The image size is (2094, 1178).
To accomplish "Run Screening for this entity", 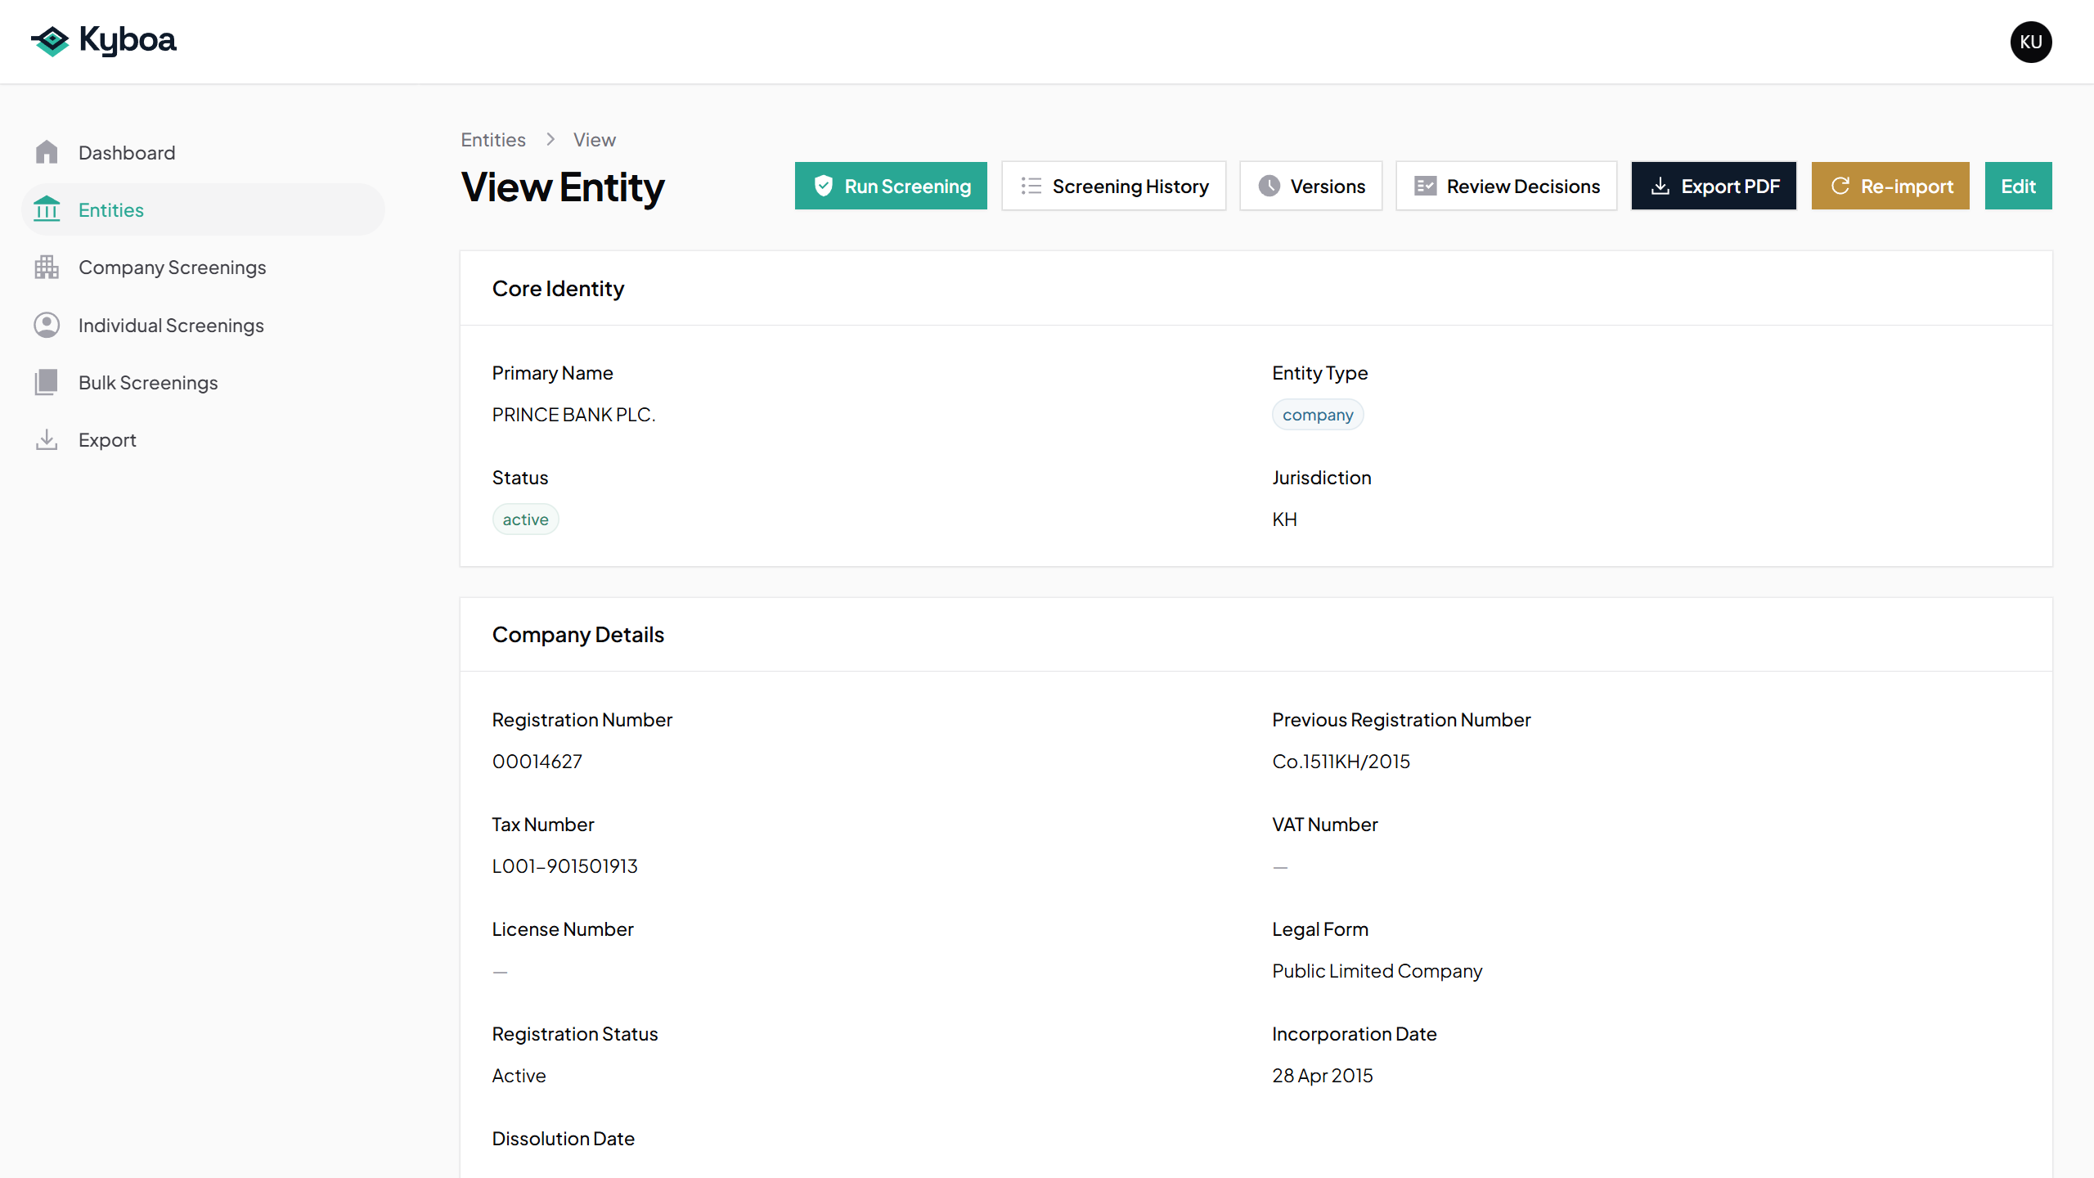I will tap(891, 186).
